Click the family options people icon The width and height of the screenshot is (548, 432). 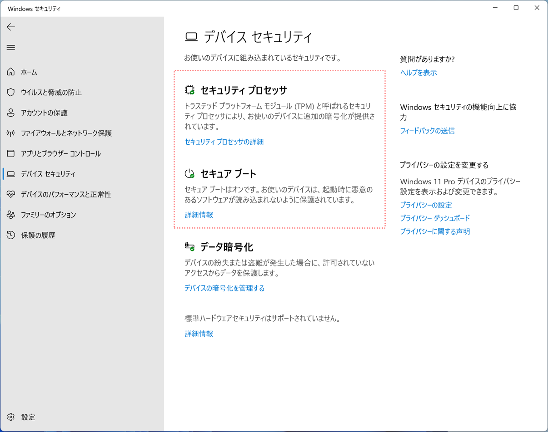(x=11, y=215)
